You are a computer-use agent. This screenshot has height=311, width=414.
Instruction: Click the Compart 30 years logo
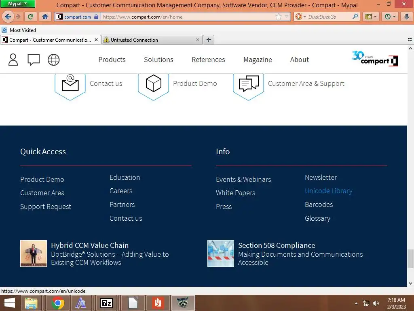click(x=375, y=58)
